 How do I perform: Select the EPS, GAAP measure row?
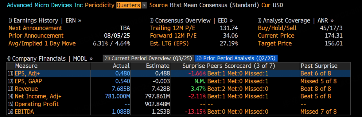pos(178,81)
